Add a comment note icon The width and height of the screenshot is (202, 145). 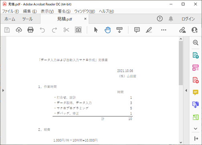pos(137,30)
